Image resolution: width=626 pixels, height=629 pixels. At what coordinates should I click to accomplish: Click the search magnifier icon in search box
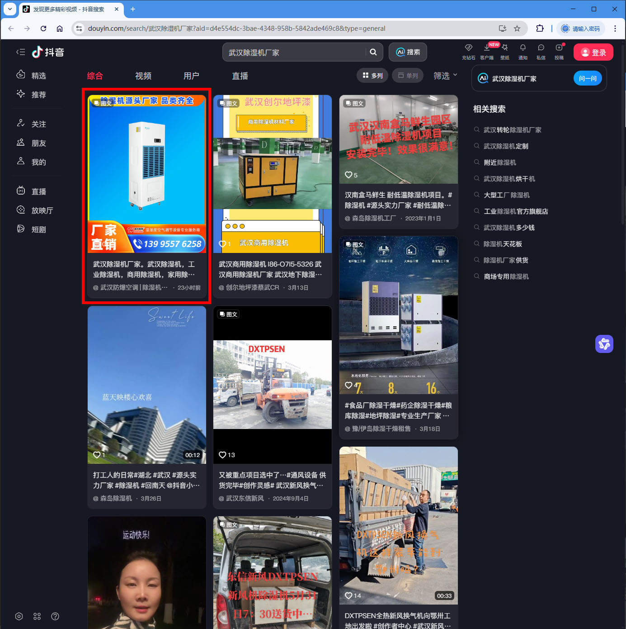[x=373, y=52]
